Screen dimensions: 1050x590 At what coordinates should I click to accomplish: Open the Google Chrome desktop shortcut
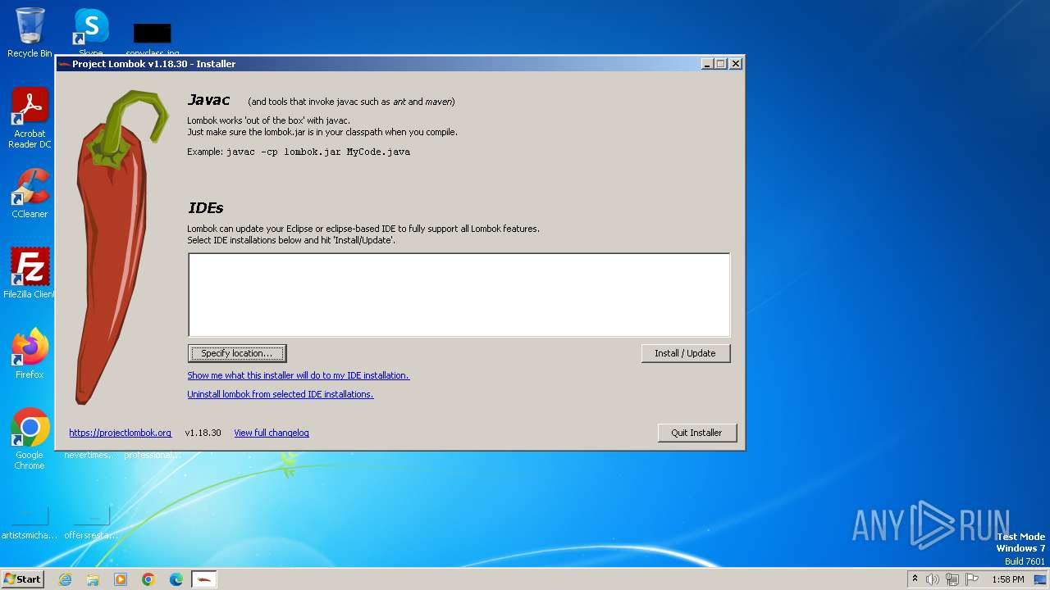[30, 438]
